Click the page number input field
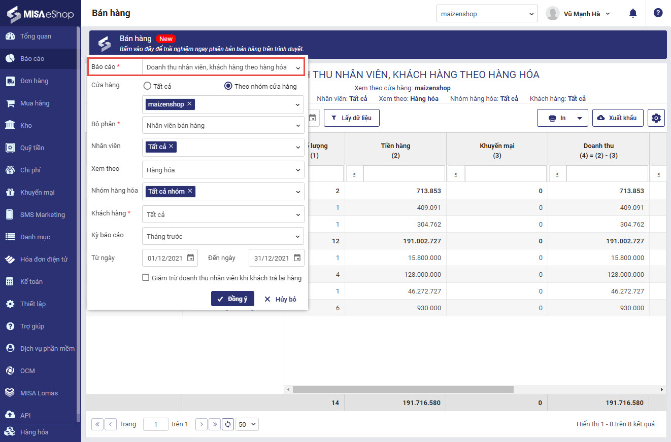 pos(156,424)
